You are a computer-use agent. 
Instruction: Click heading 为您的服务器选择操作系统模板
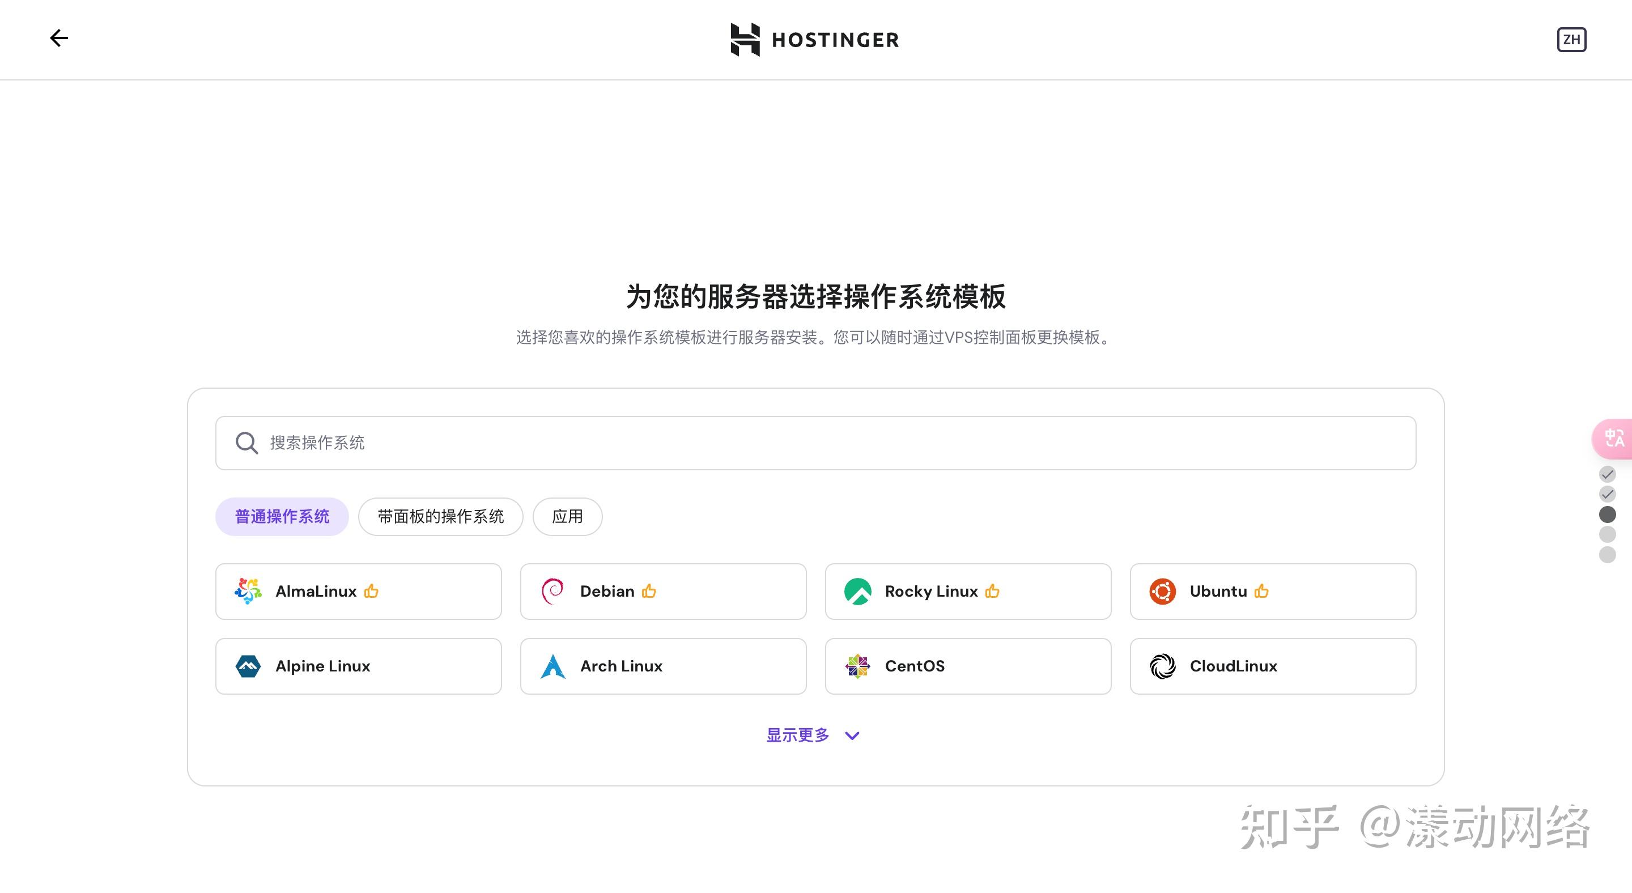click(816, 296)
